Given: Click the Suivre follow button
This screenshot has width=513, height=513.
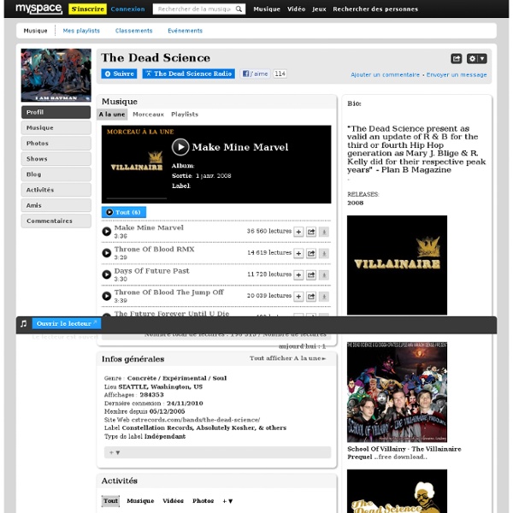Looking at the screenshot, I should point(119,74).
